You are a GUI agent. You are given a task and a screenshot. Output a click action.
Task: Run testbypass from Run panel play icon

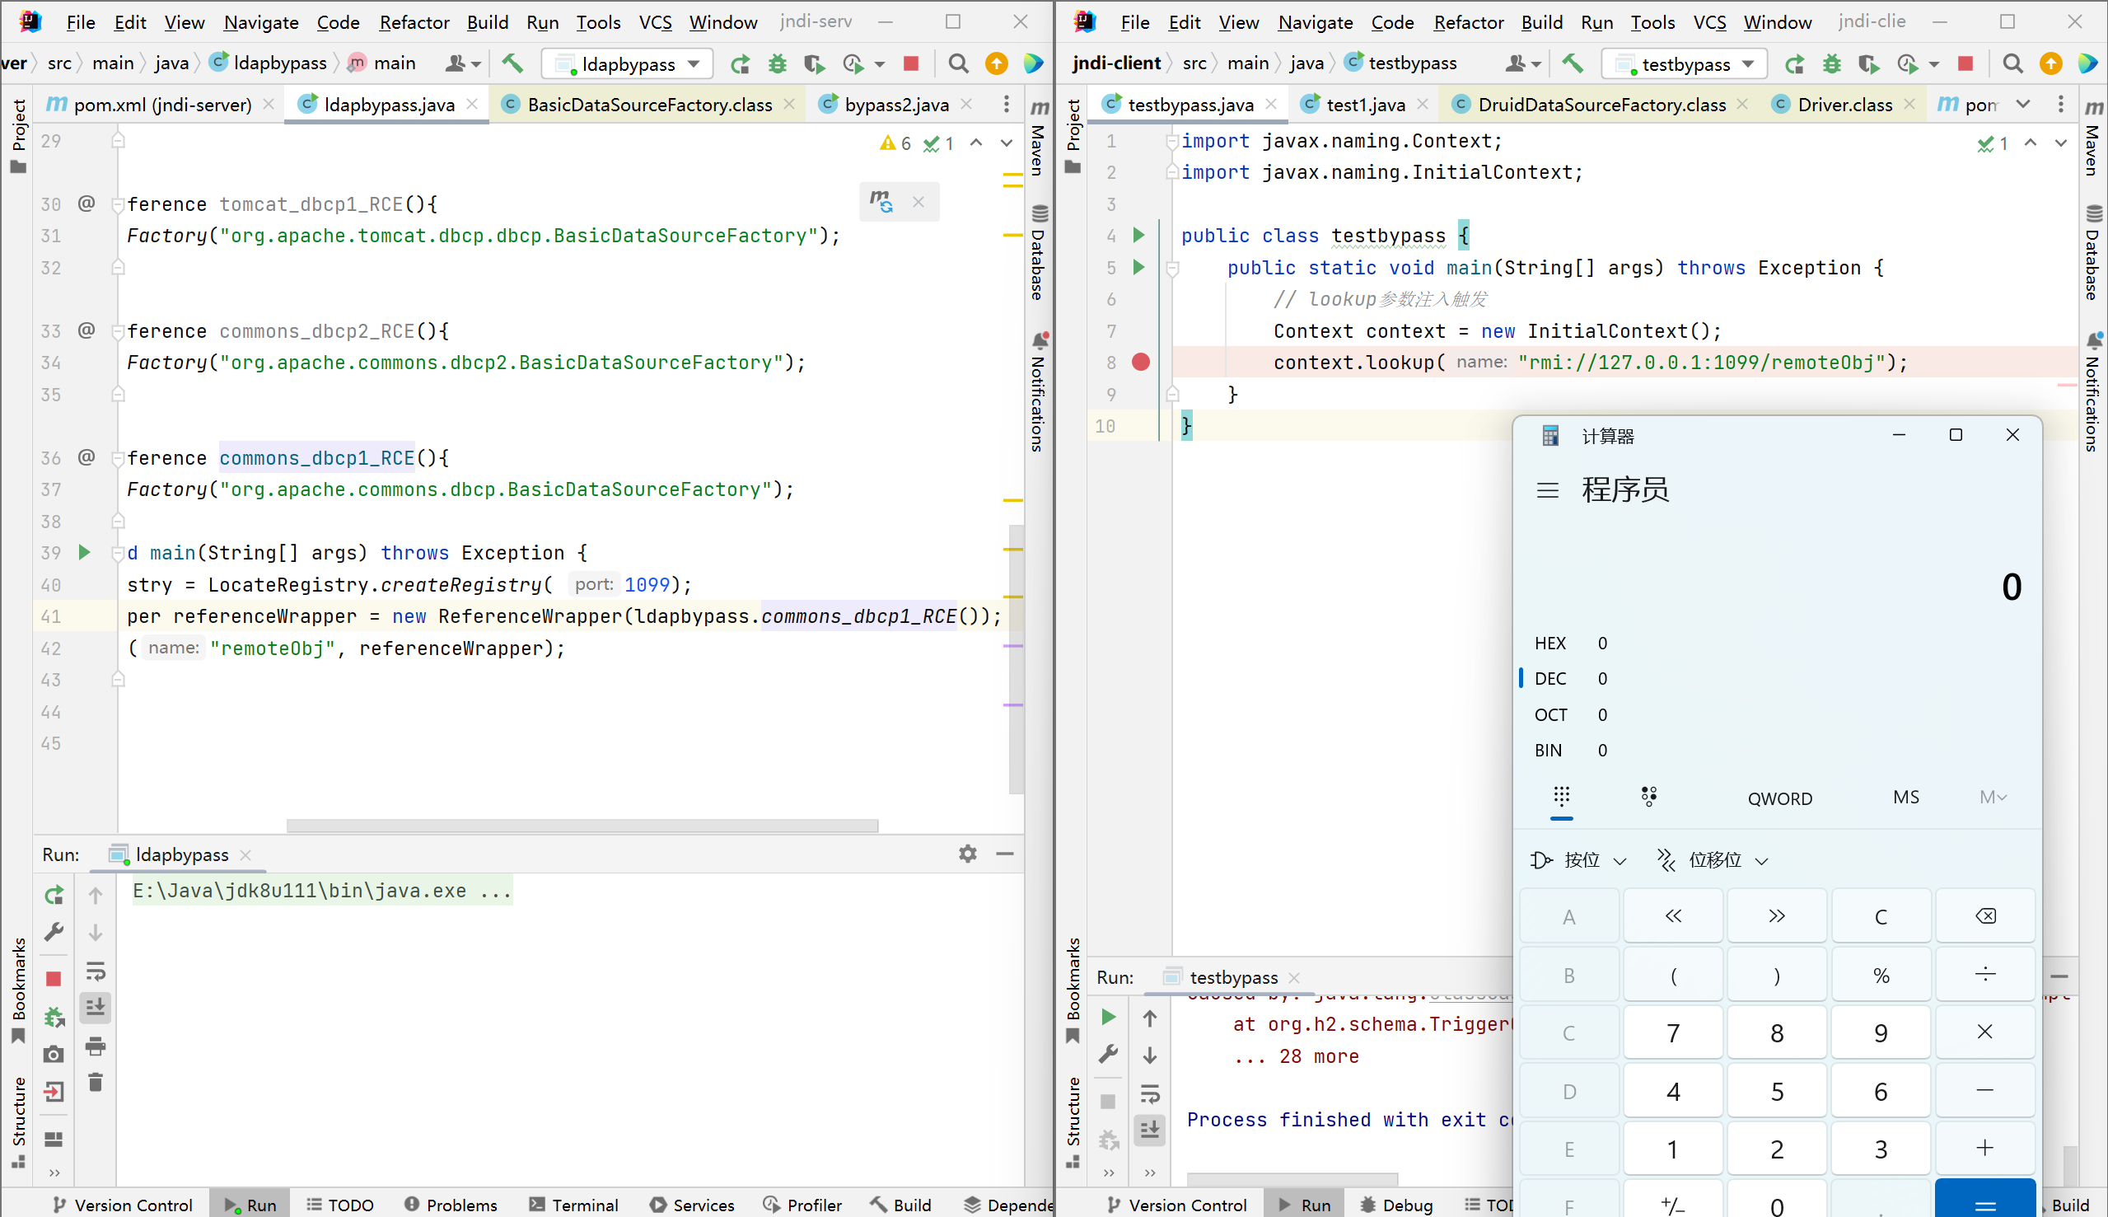1109,1018
